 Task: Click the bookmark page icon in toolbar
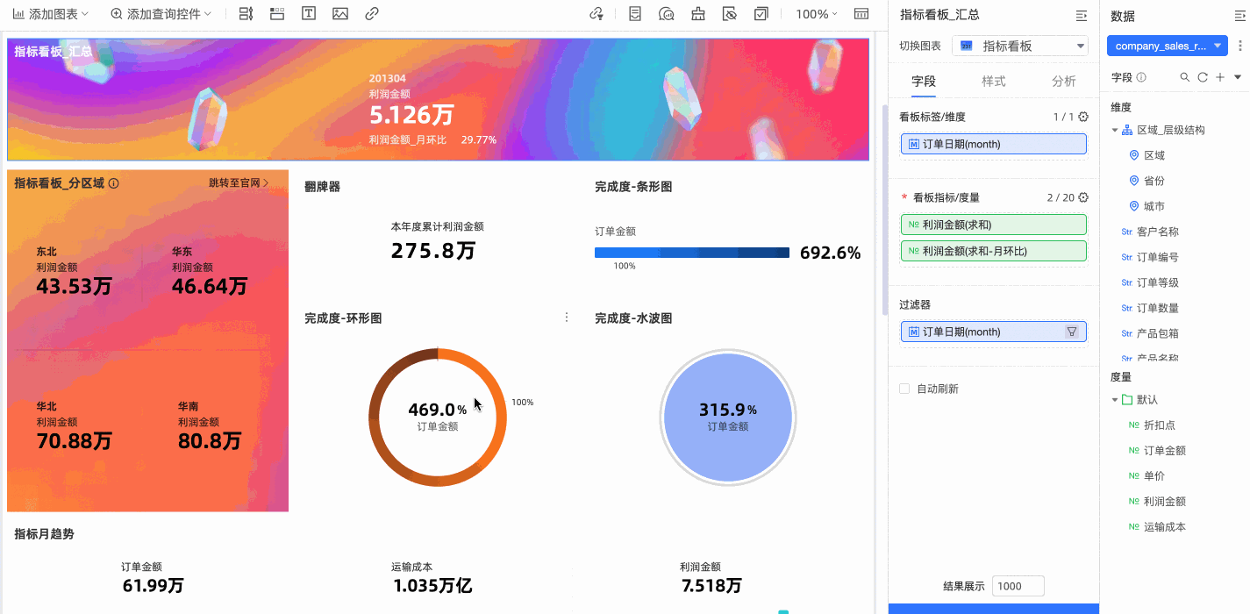(x=635, y=14)
